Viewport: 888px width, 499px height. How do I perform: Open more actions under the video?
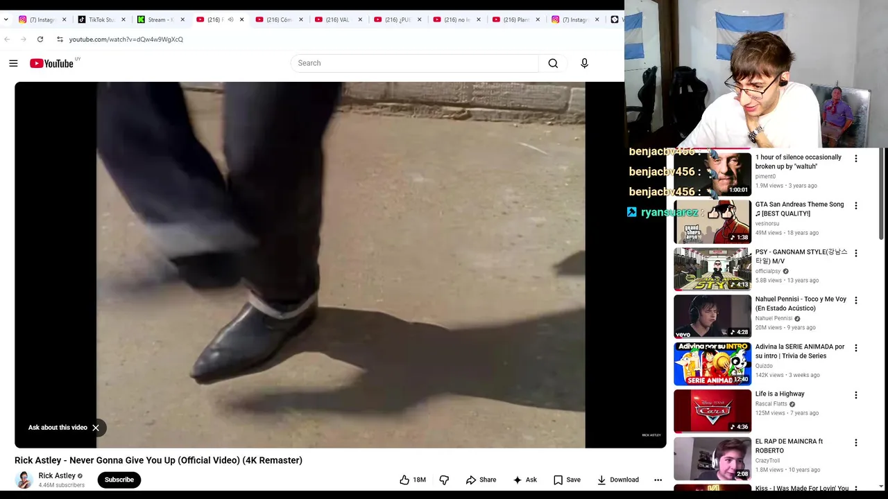(x=658, y=480)
